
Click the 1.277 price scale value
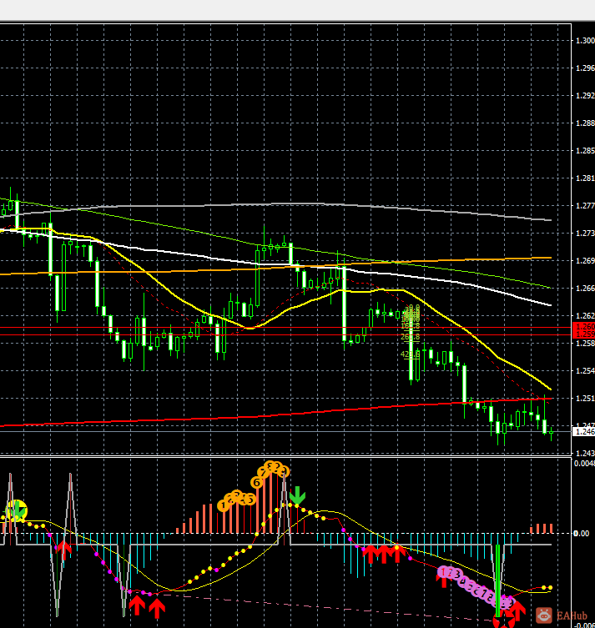tap(585, 206)
